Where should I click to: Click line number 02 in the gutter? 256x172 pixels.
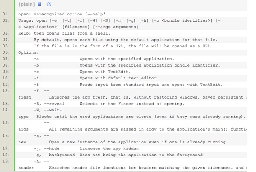[x=6, y=20]
